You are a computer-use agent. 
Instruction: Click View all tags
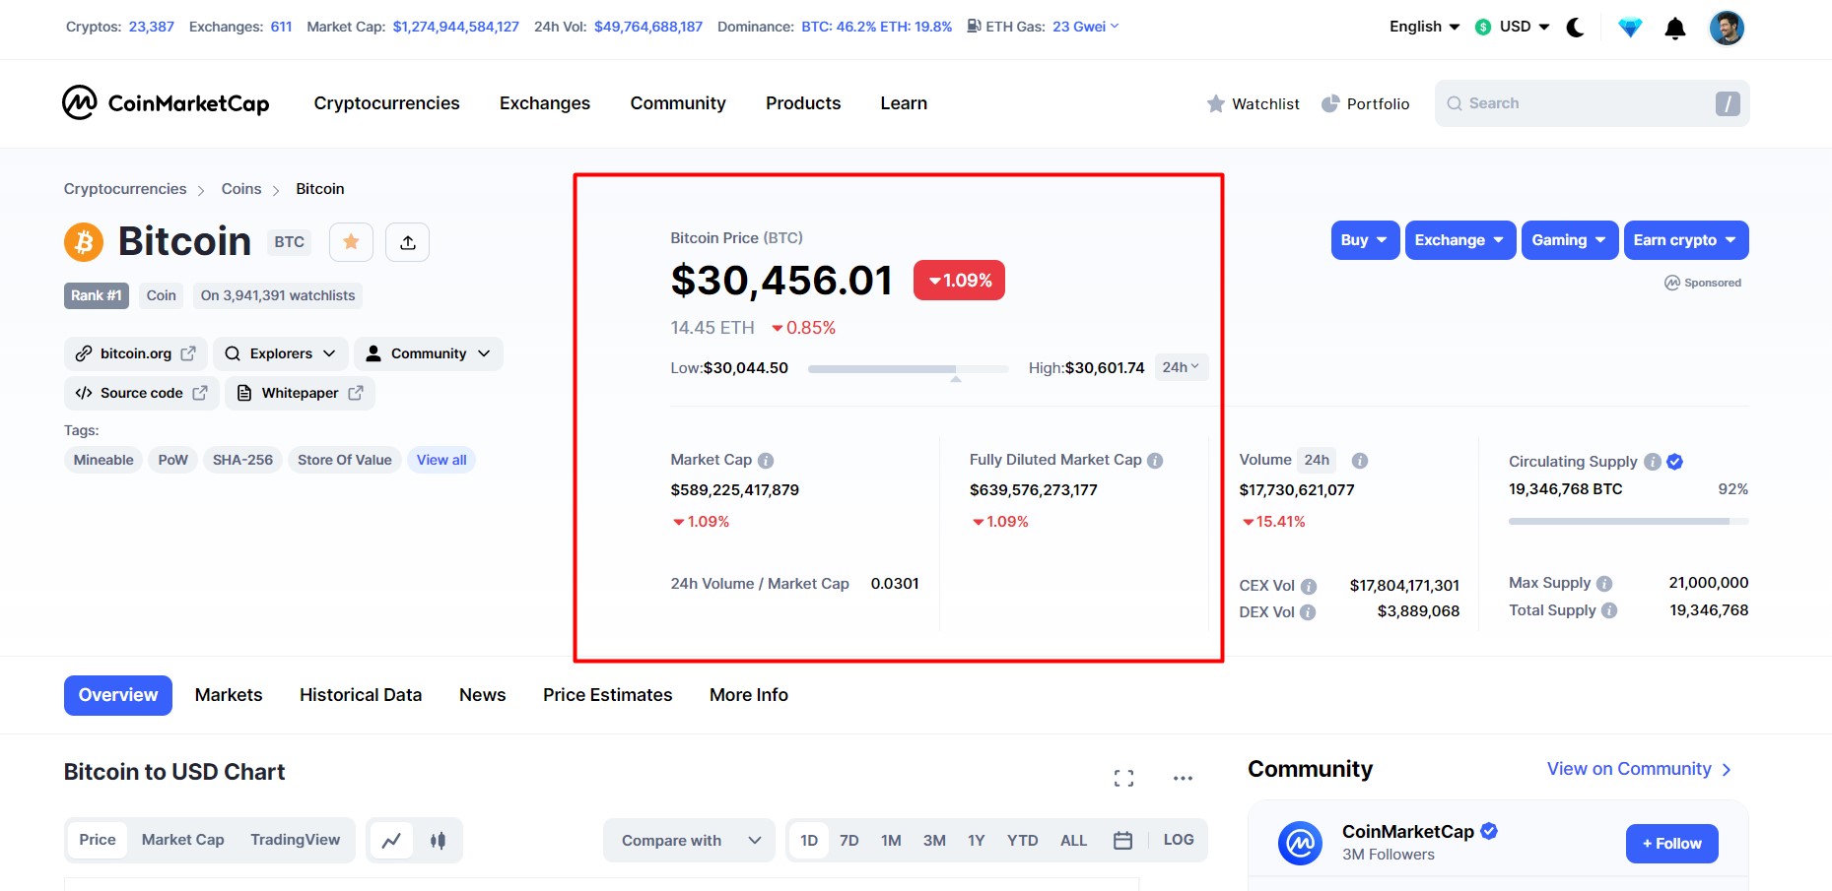pyautogui.click(x=441, y=460)
